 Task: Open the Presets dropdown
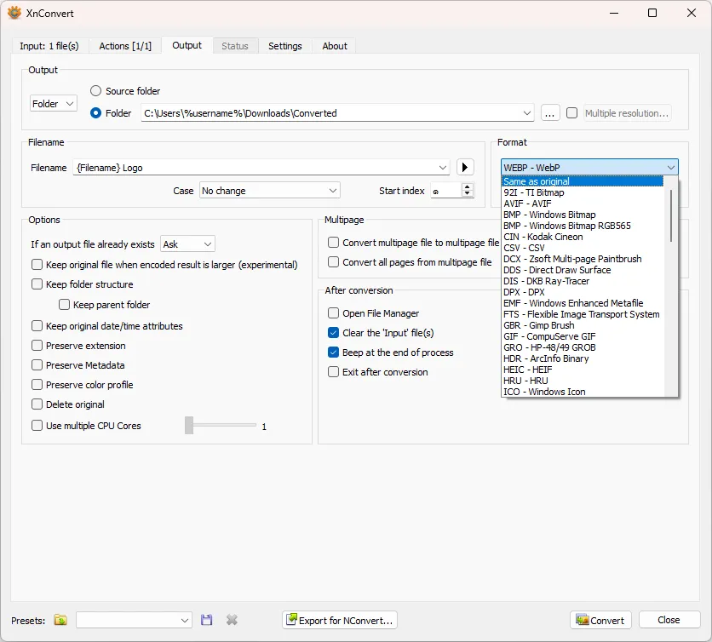coord(134,620)
